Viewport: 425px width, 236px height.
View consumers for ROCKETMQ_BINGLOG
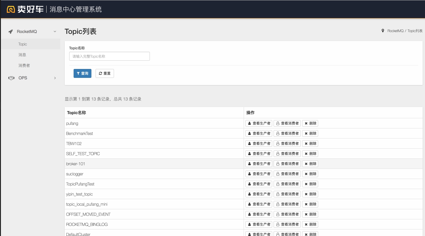coord(287,224)
